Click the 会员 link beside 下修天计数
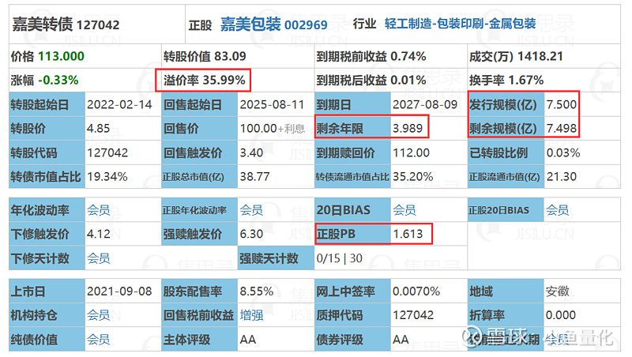Screen dimensions: 632x357 (x=98, y=258)
